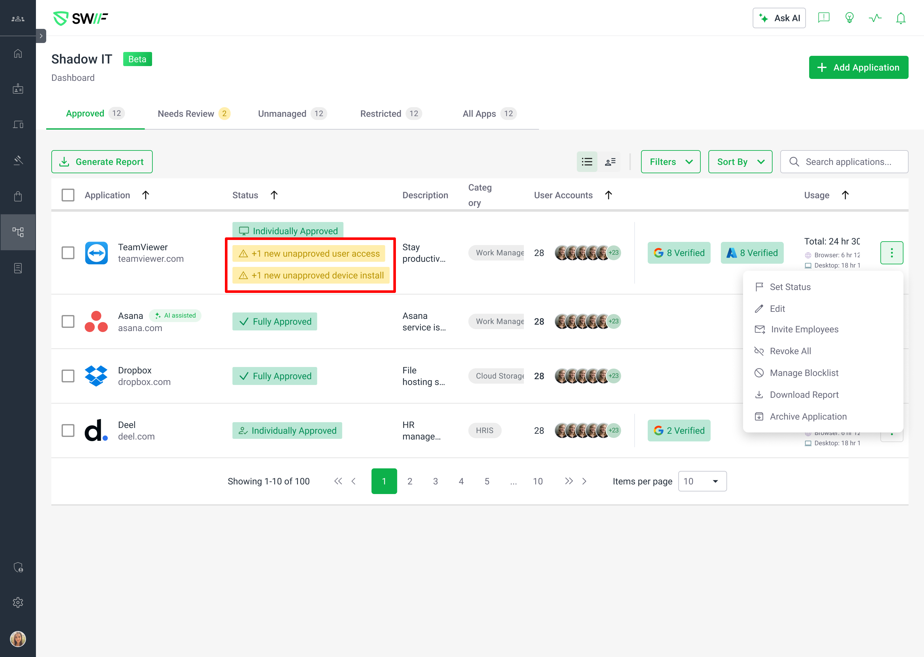Click the Generate Report button
Screen dimensions: 924x657
click(x=102, y=162)
